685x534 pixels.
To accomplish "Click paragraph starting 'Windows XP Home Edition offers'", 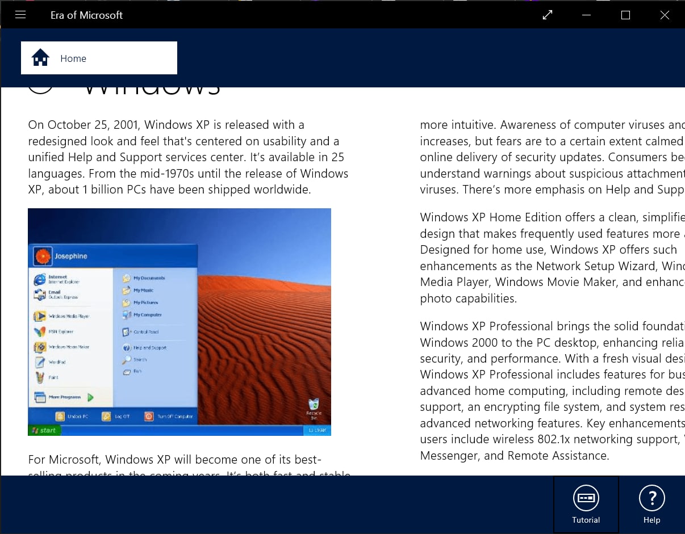I will pos(552,258).
